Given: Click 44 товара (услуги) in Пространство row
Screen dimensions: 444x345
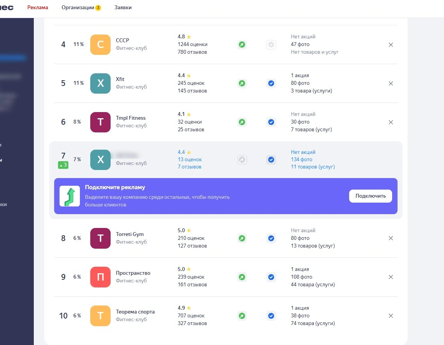Looking at the screenshot, I should pos(313,285).
